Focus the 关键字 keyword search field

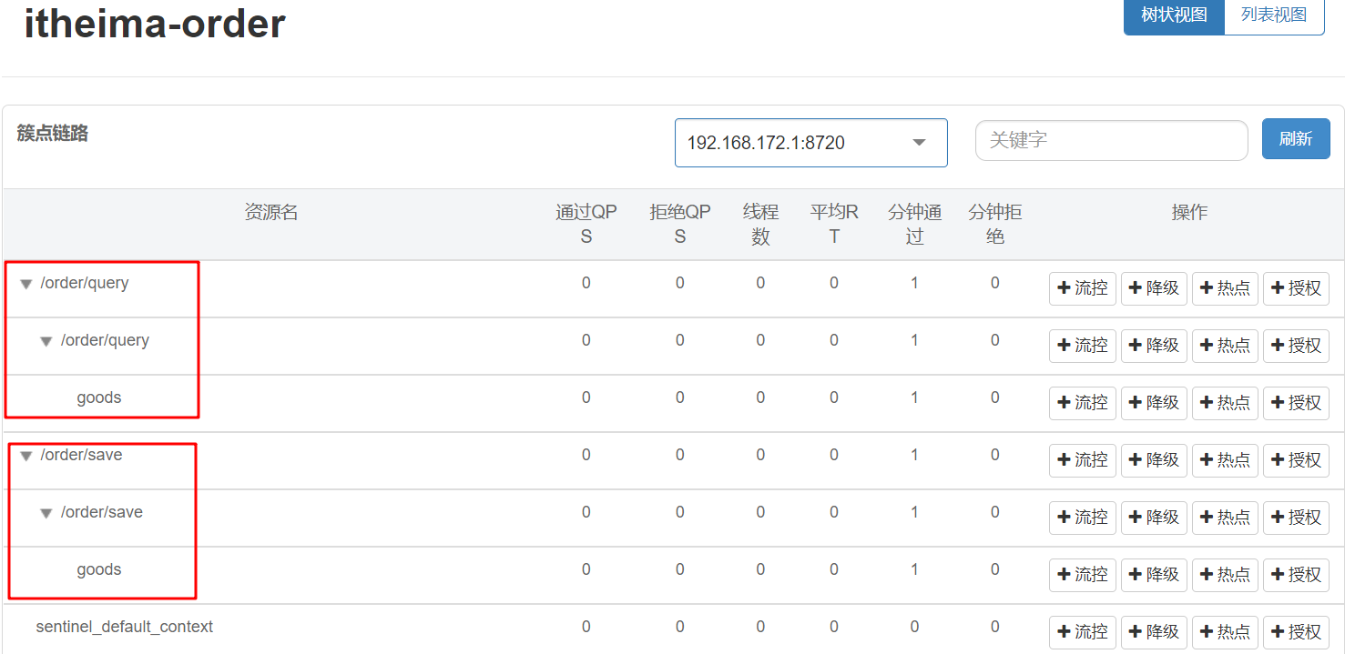tap(1111, 140)
